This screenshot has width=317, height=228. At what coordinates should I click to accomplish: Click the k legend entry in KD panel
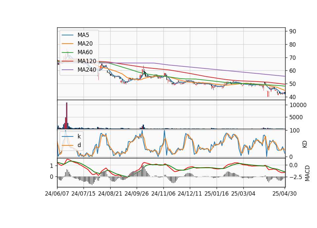pos(79,136)
